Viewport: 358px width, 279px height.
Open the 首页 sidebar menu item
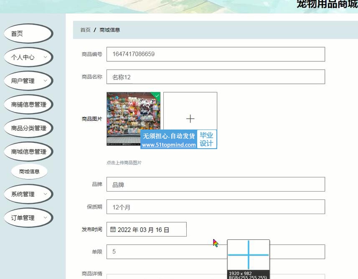point(28,34)
